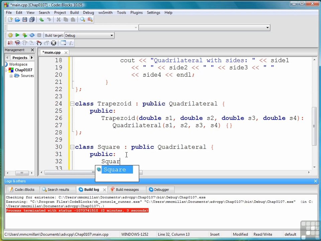
Task: Click the Step out debugger icon
Action: 46,43
